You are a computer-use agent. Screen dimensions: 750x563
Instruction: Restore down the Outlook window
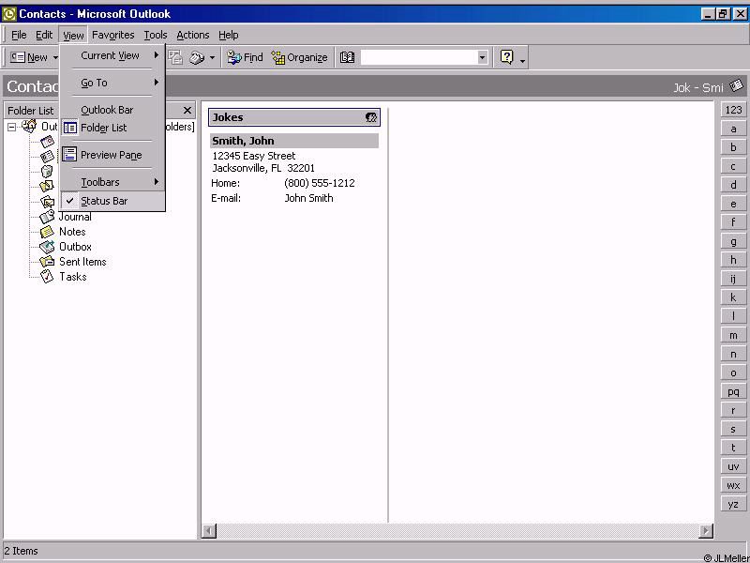(x=723, y=14)
